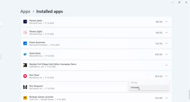Click the 460 KB size value
Viewport: 190px width, 102px height.
159,22
